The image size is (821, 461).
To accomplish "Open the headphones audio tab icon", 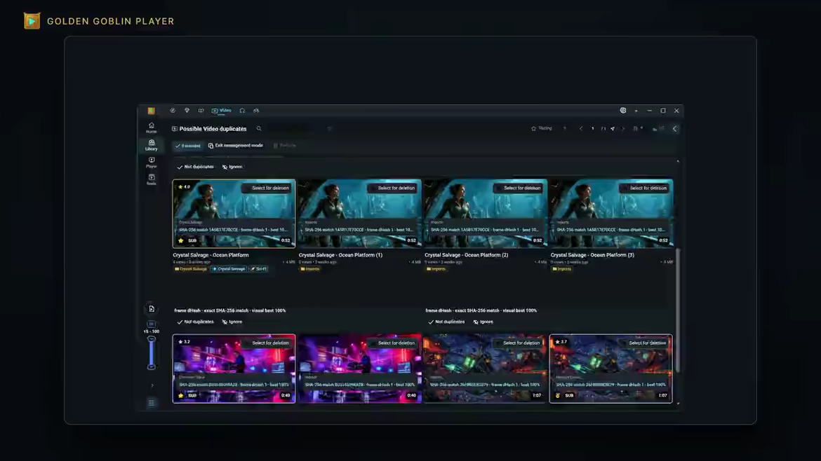I will click(242, 111).
